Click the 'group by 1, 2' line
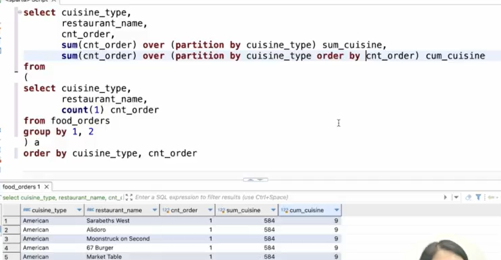501x260 pixels. tap(59, 132)
